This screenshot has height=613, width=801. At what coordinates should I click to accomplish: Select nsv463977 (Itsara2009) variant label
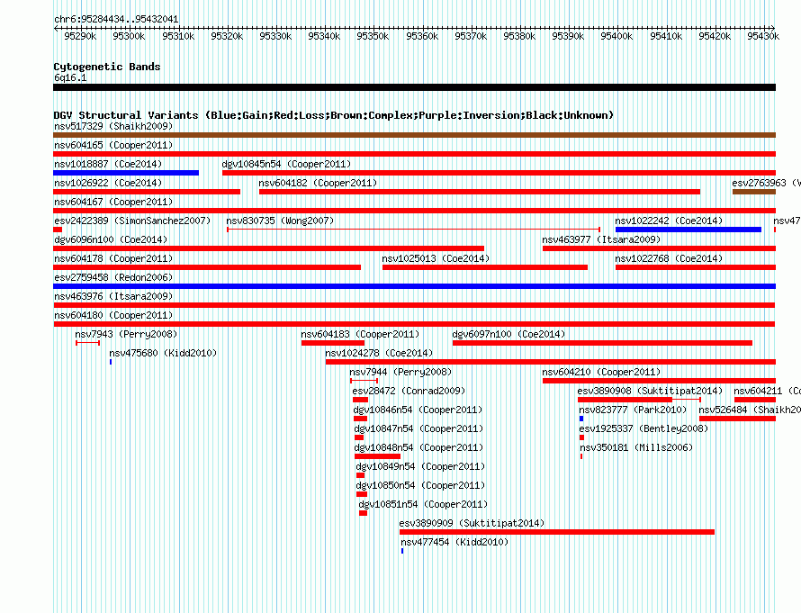point(601,239)
